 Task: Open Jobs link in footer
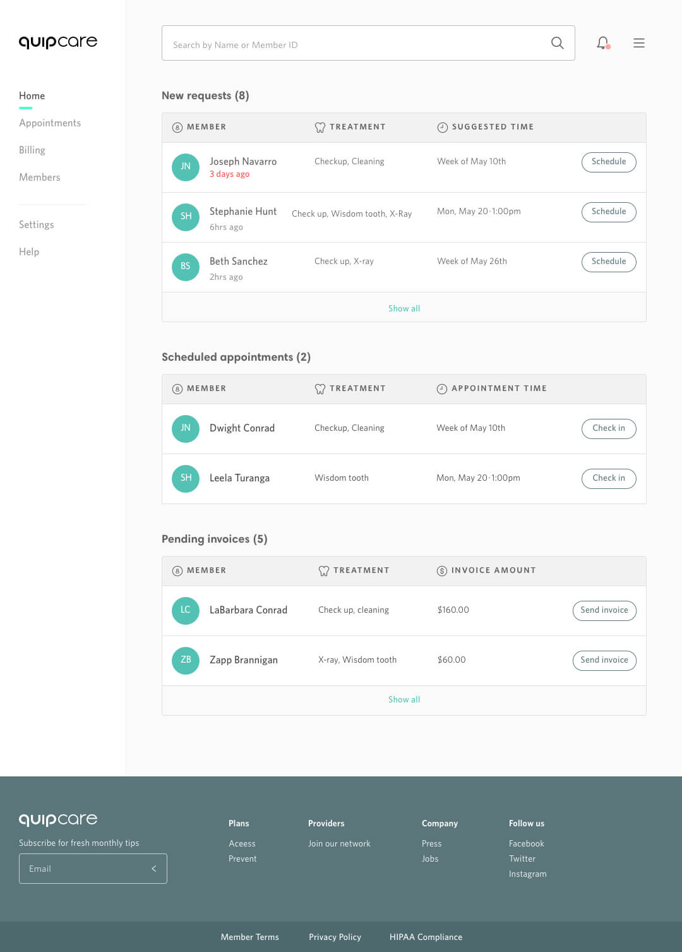click(430, 859)
